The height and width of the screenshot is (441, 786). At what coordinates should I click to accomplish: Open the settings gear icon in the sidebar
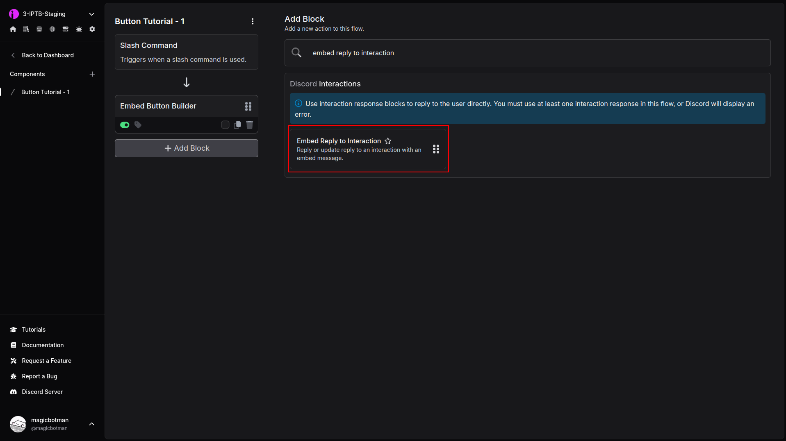(x=92, y=29)
